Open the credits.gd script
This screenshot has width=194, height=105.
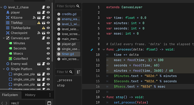coord(68,14)
